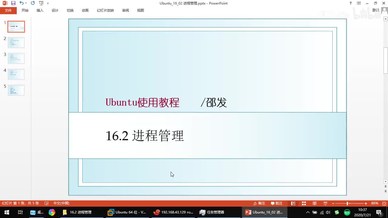The height and width of the screenshot is (218, 388).
Task: Click battery icon in system tray
Action: (x=315, y=212)
